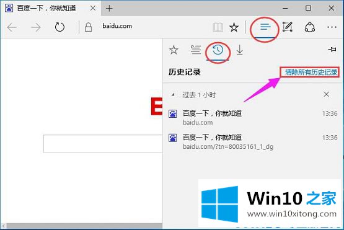Click the horizontal scrollbar at page bottom

84,226
